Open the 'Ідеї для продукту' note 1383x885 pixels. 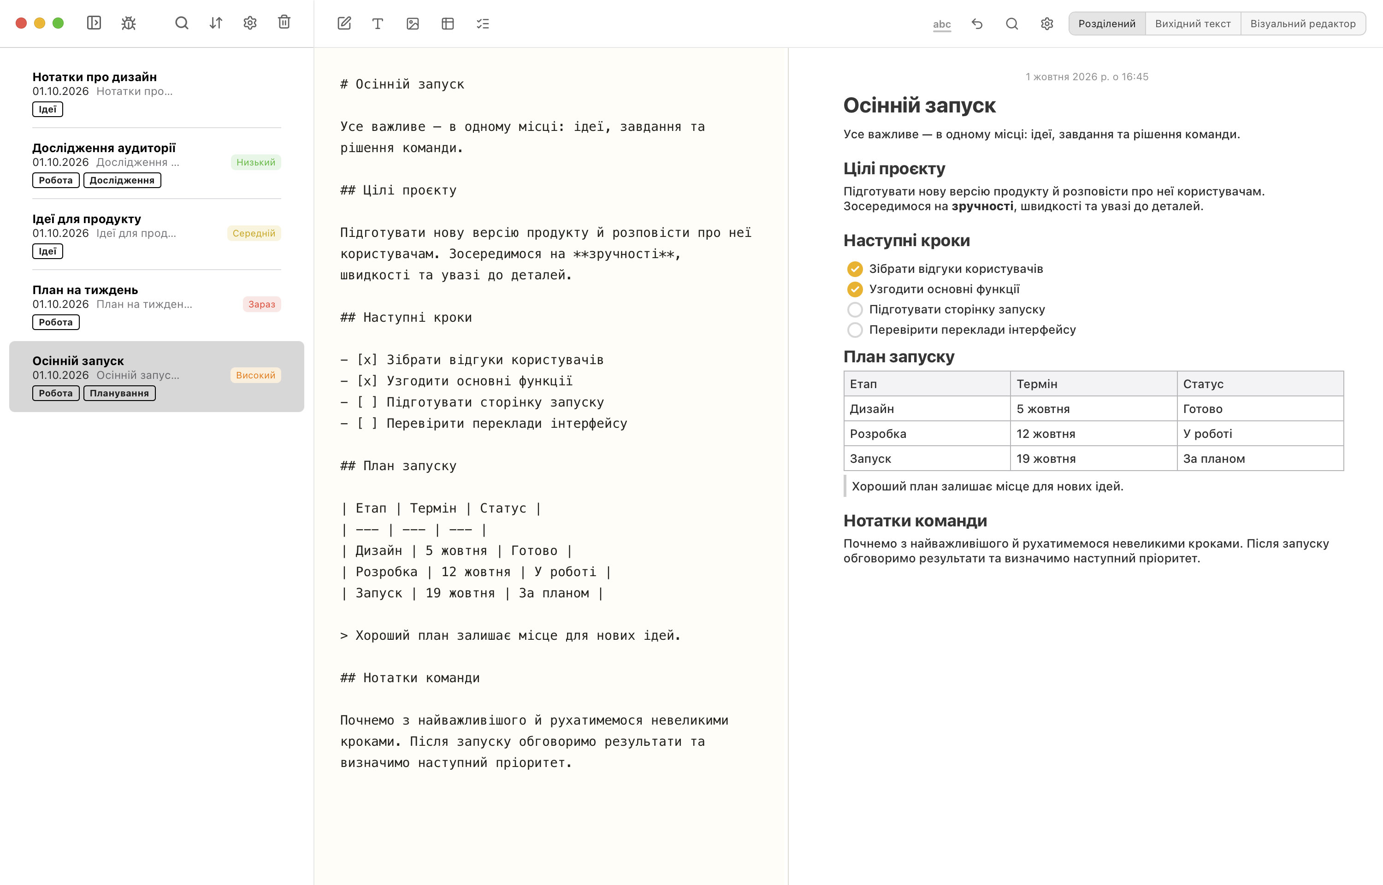[x=156, y=235]
